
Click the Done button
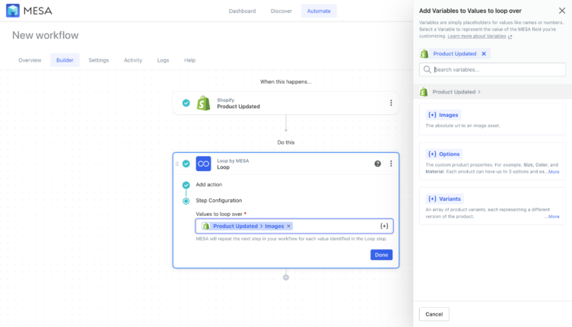point(381,255)
